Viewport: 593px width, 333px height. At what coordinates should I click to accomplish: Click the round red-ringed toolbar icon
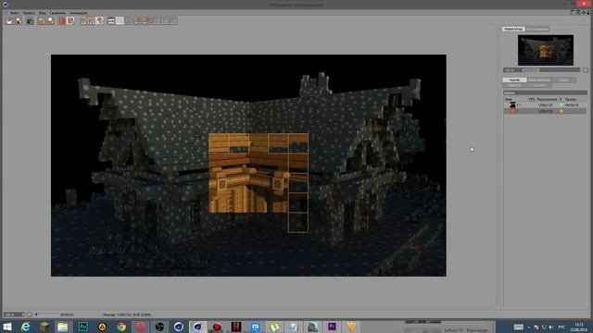99,20
